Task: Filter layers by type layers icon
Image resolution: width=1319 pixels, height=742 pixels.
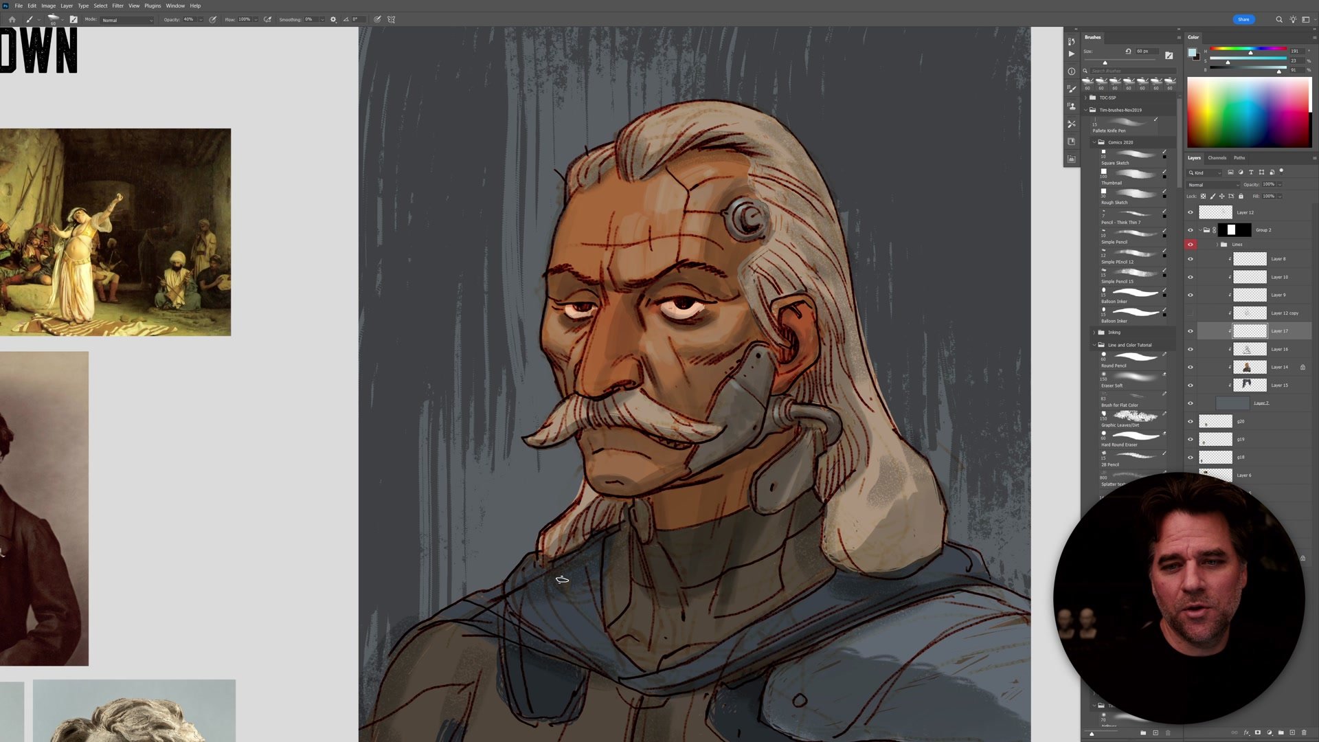Action: click(x=1251, y=172)
